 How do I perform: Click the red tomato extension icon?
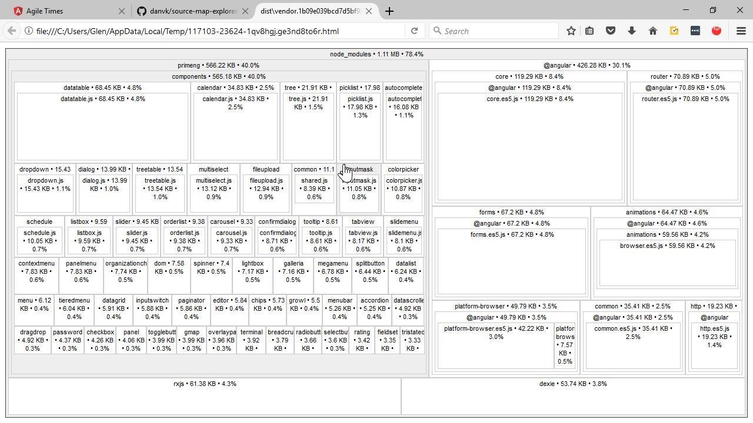[x=717, y=31]
